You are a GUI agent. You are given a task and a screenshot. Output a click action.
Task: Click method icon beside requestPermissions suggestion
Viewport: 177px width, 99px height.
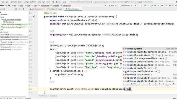[124, 55]
